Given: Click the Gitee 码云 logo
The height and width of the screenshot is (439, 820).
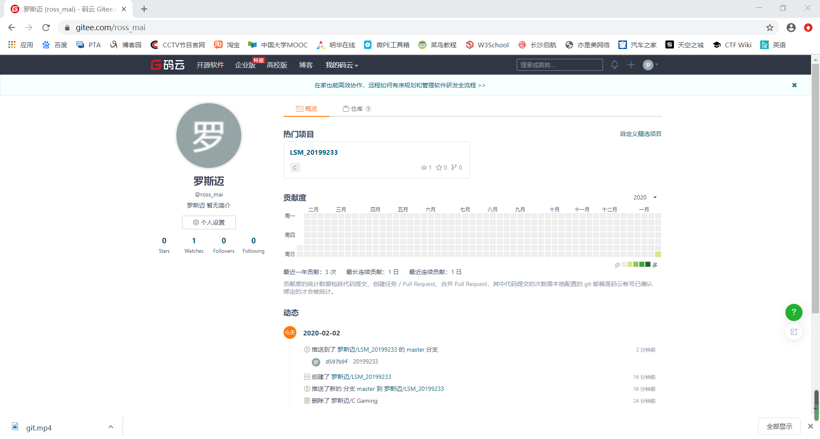Looking at the screenshot, I should coord(167,65).
